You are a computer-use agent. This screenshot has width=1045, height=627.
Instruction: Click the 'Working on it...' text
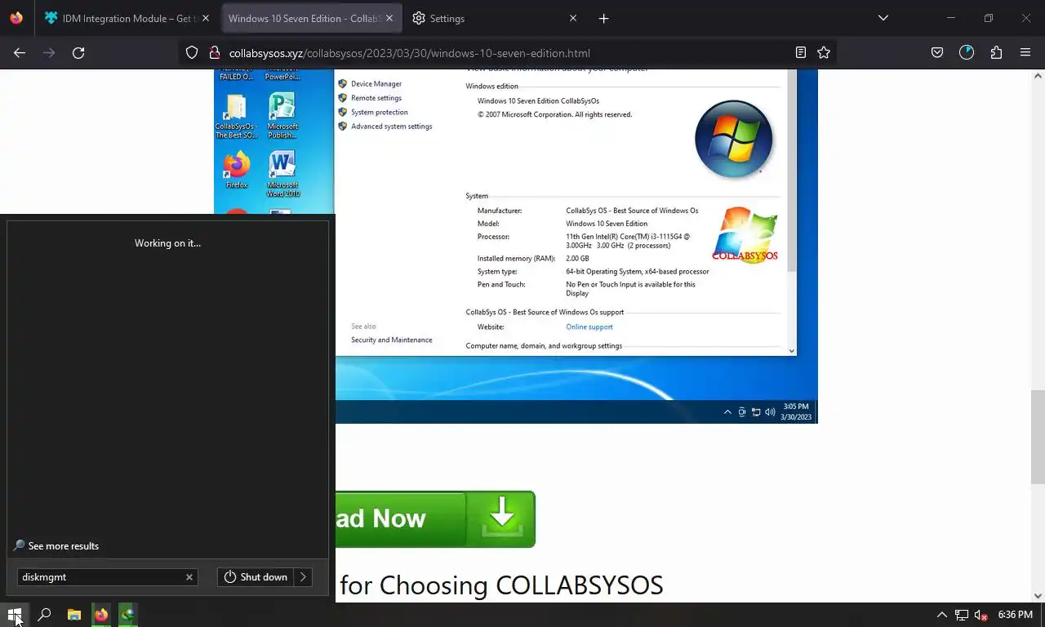167,243
